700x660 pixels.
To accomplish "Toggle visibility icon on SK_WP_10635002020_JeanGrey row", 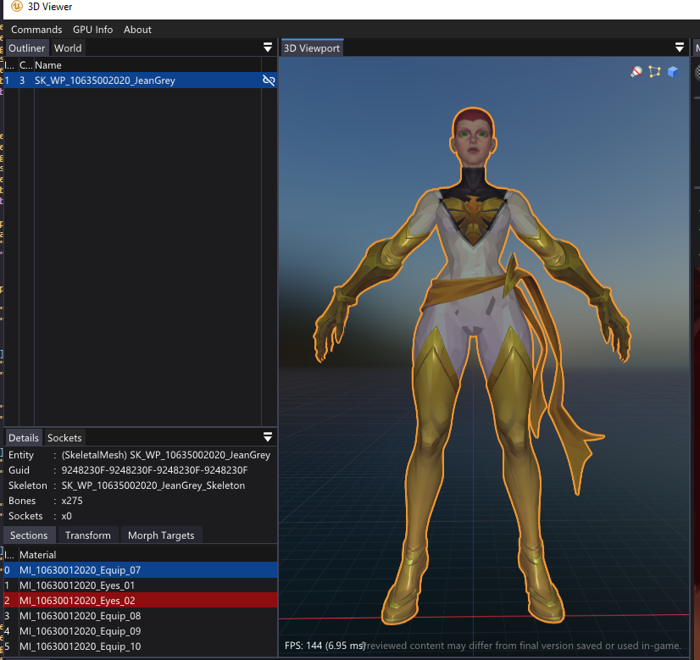I will pyautogui.click(x=269, y=80).
